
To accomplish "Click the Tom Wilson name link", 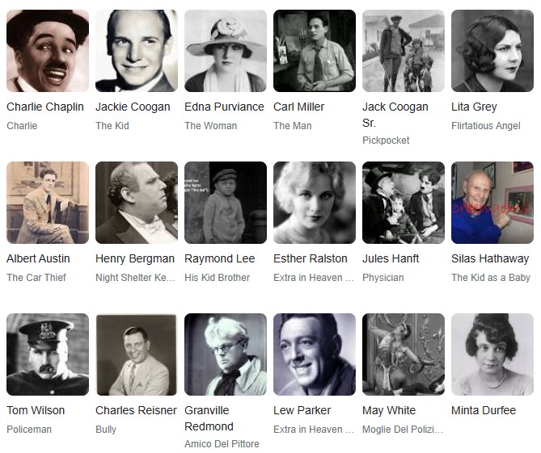I will click(36, 410).
